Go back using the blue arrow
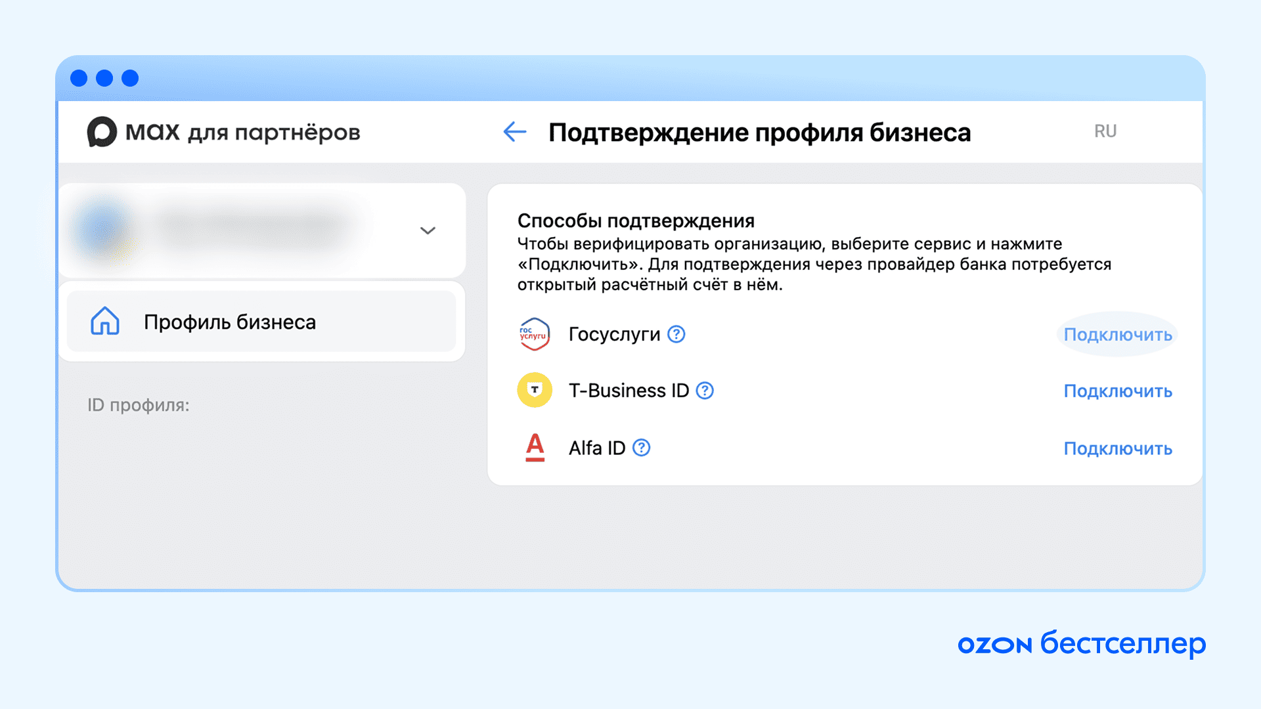The width and height of the screenshot is (1261, 709). coord(515,132)
